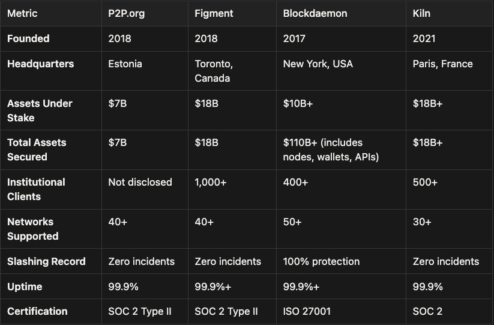Click the ISO 27001 certification cell
Screen dimensions: 494x325
[307, 311]
